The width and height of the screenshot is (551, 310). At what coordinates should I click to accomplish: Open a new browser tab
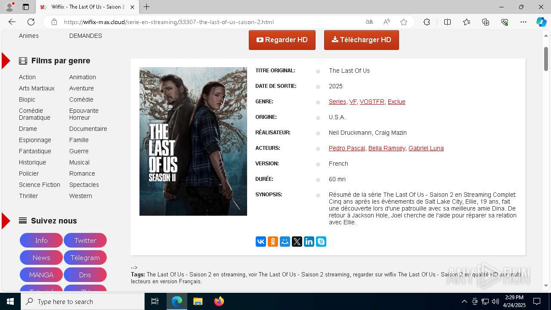pyautogui.click(x=147, y=7)
